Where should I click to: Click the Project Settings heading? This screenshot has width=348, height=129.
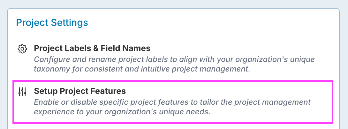click(x=52, y=23)
